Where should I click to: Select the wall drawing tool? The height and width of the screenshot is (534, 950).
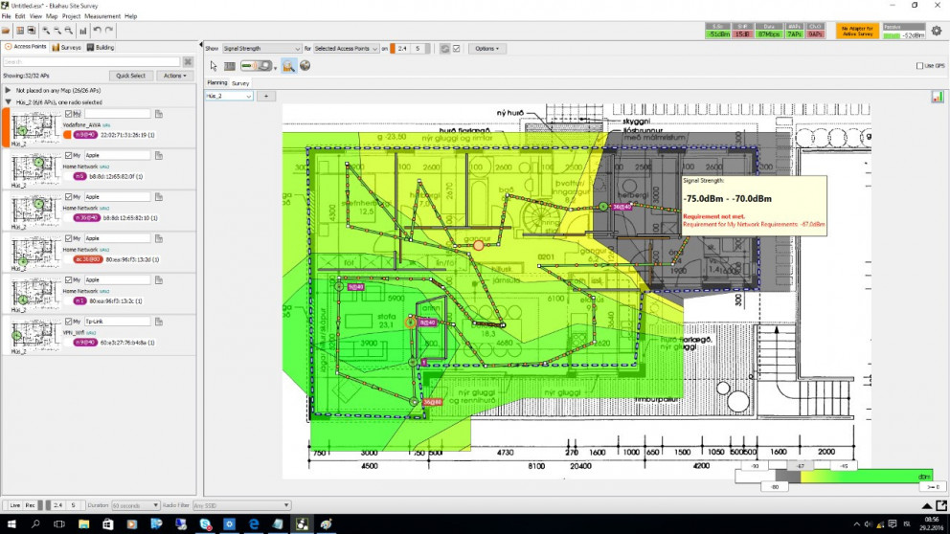tap(230, 66)
